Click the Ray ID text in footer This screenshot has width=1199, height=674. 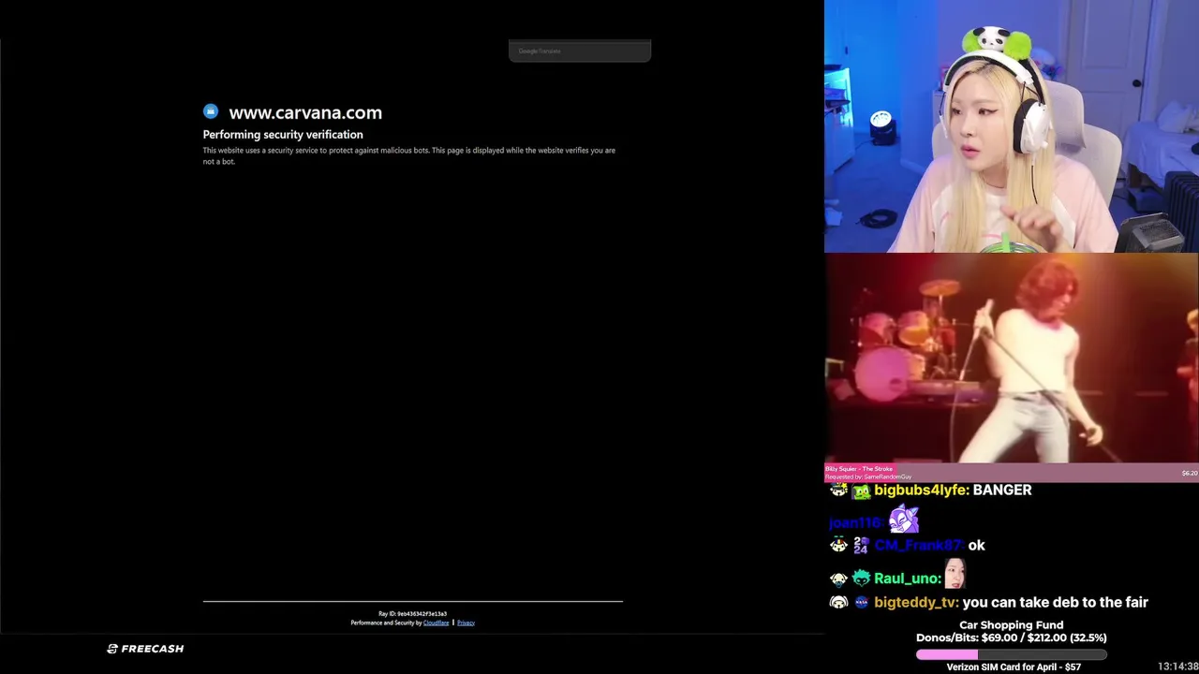click(412, 614)
